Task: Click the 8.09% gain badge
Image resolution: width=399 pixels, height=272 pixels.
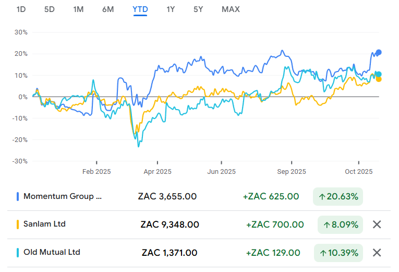Action: (341, 225)
